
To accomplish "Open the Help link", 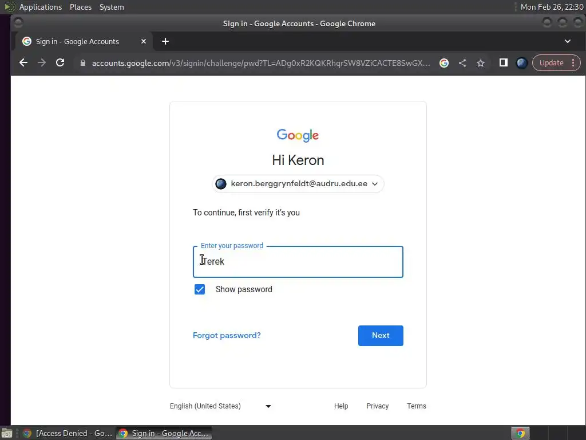I will 341,406.
